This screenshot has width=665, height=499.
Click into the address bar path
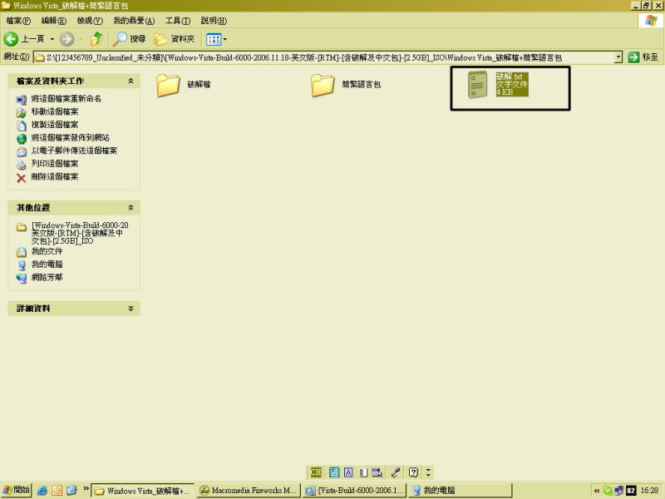pos(324,57)
